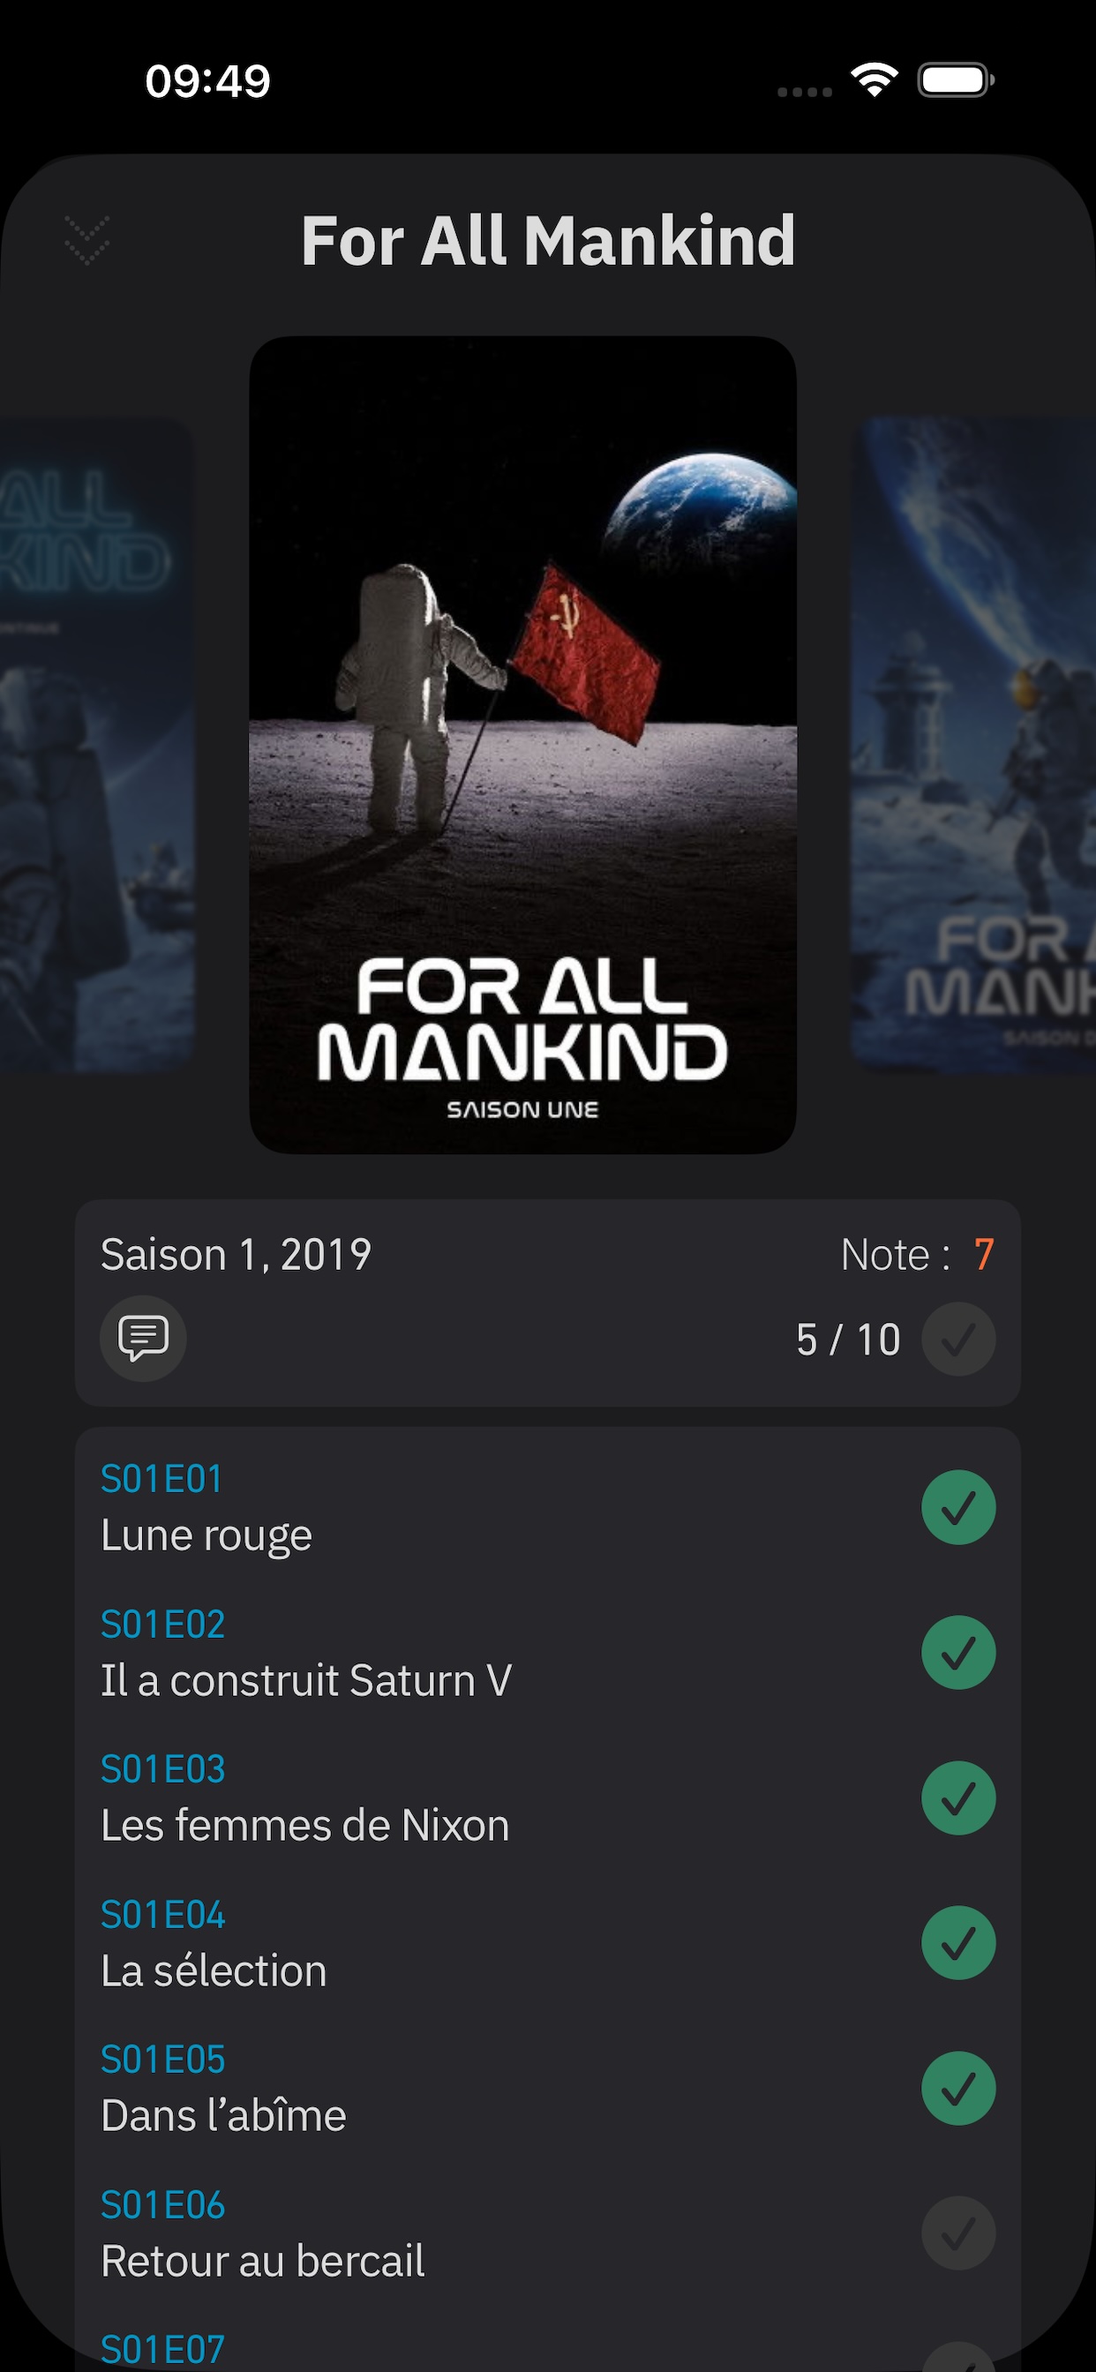Tap the Saison 1, 2019 label
Viewport: 1096px width, 2372px height.
pos(236,1254)
